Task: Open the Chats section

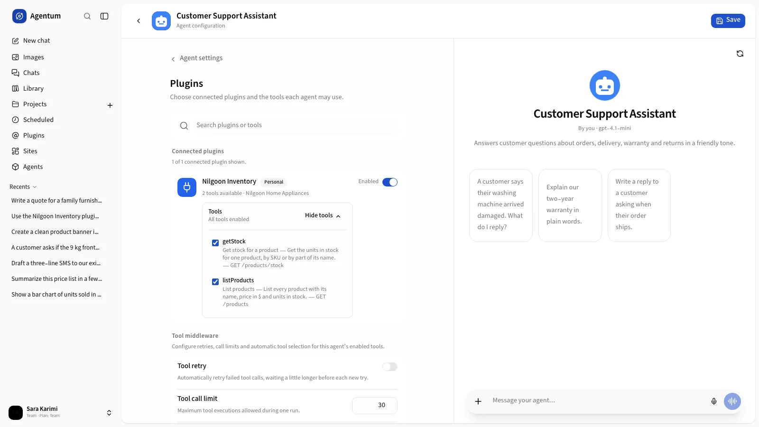Action: (61, 73)
